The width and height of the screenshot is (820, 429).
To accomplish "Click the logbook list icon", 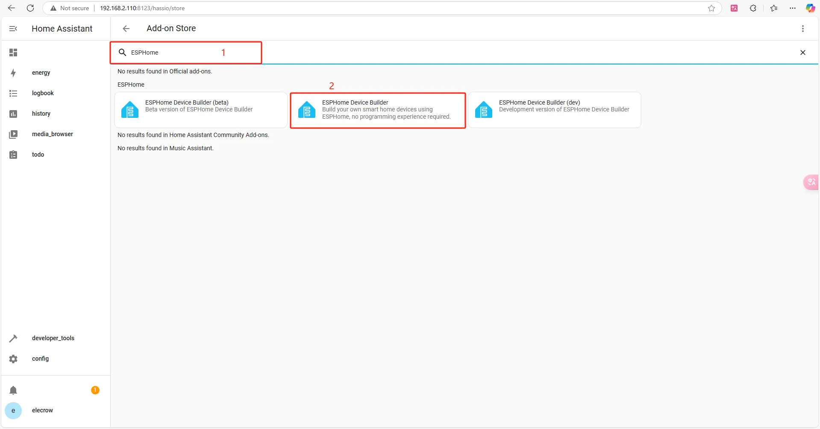I will [x=13, y=93].
